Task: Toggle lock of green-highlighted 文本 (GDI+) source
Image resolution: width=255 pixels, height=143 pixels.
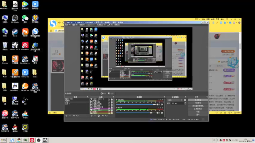Action: 112,110
